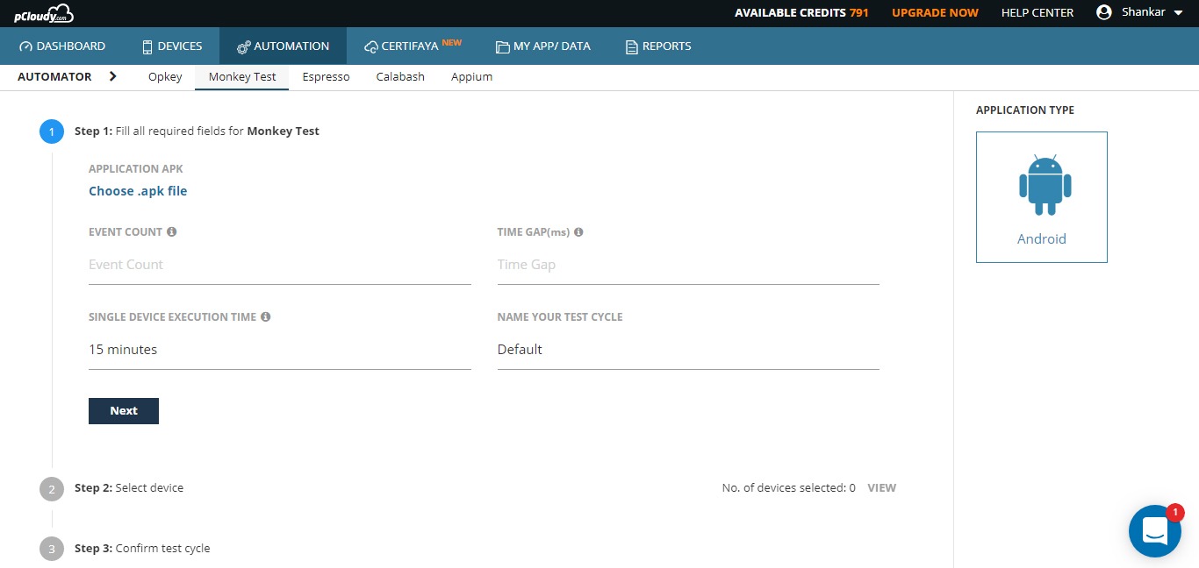Click the Android label under the robot

(1042, 239)
